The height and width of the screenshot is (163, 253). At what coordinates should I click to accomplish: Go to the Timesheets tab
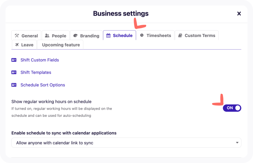pos(158,35)
